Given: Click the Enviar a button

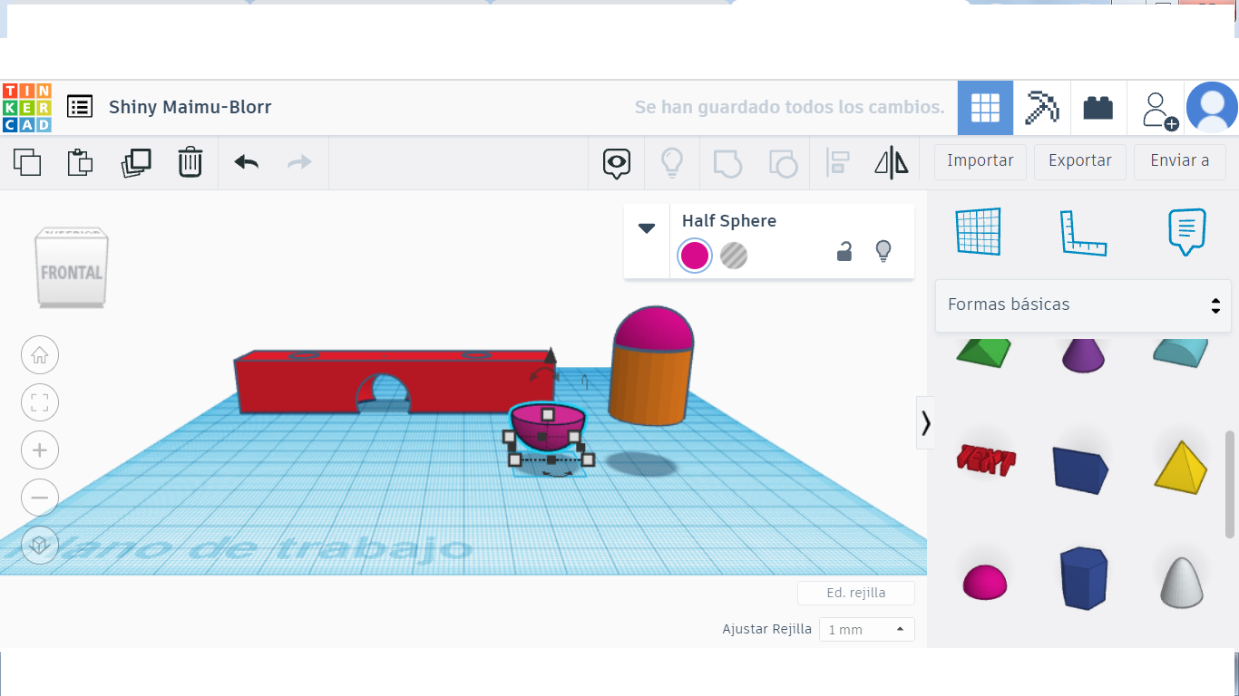Looking at the screenshot, I should pos(1180,161).
